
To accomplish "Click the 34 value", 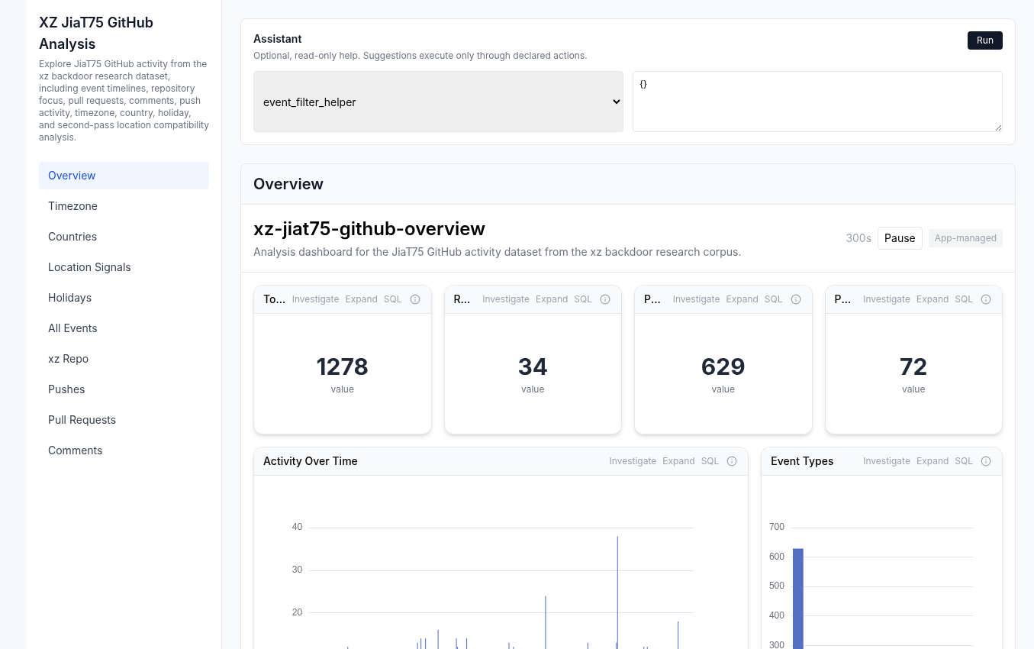I will point(533,367).
